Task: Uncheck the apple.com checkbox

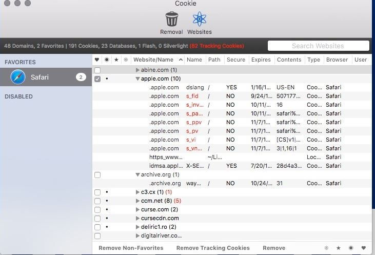Action: click(x=97, y=79)
